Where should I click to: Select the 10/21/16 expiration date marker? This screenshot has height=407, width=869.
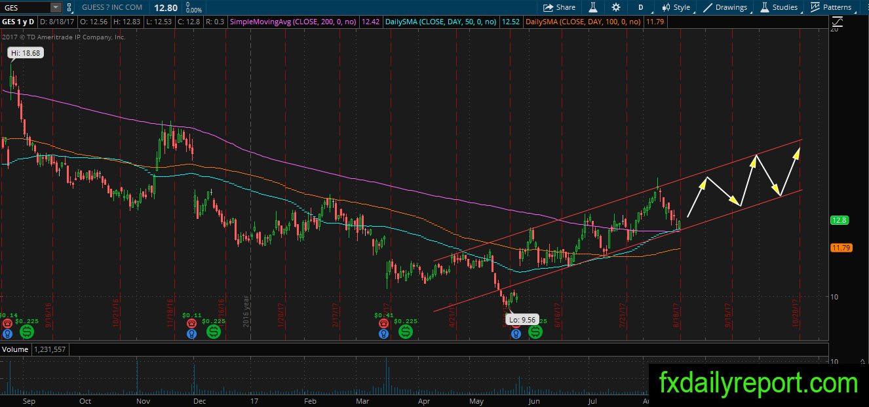[x=116, y=313]
